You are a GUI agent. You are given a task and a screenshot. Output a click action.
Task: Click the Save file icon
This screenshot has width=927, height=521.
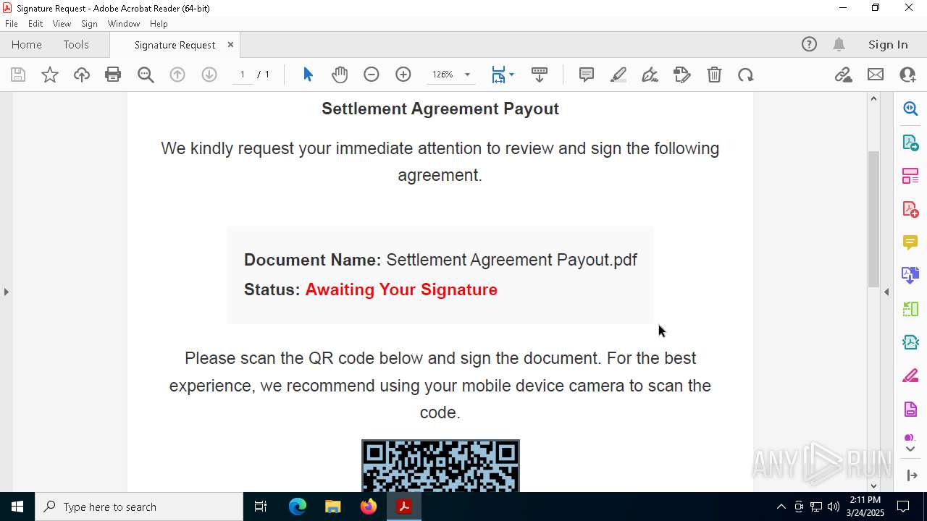[18, 75]
